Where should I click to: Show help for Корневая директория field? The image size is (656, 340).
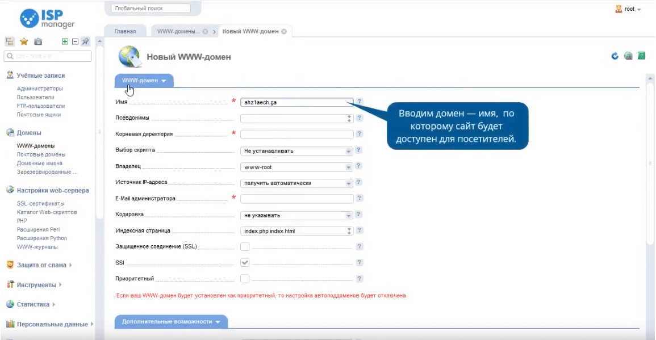[x=359, y=134]
